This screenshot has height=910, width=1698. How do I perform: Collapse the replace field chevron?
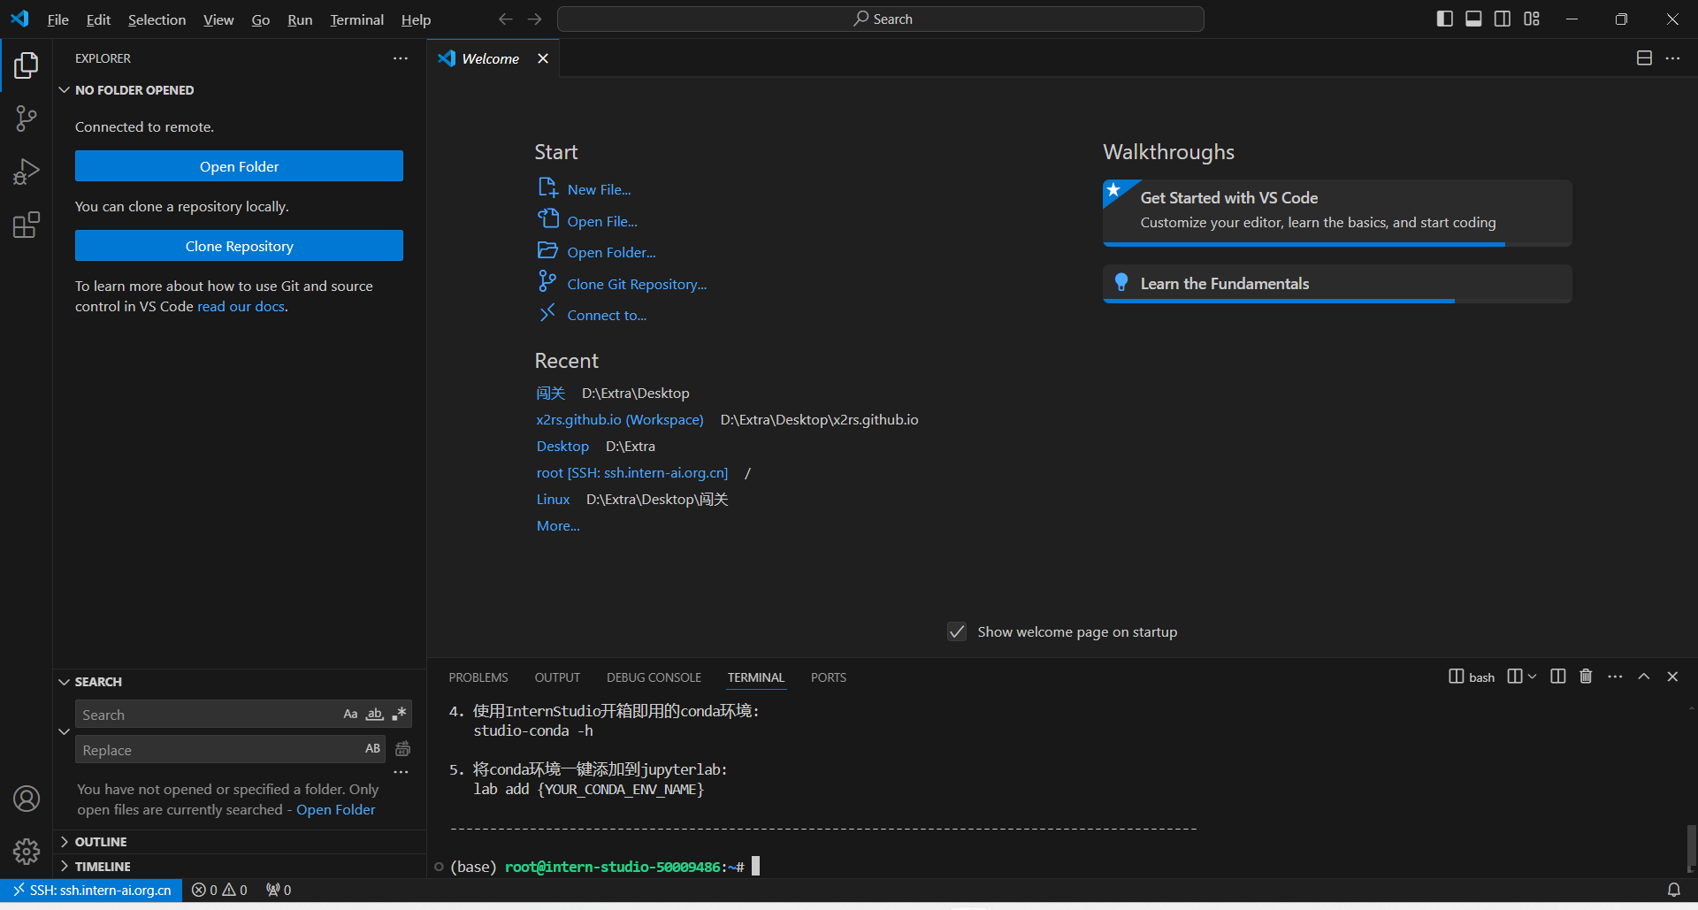pyautogui.click(x=64, y=731)
